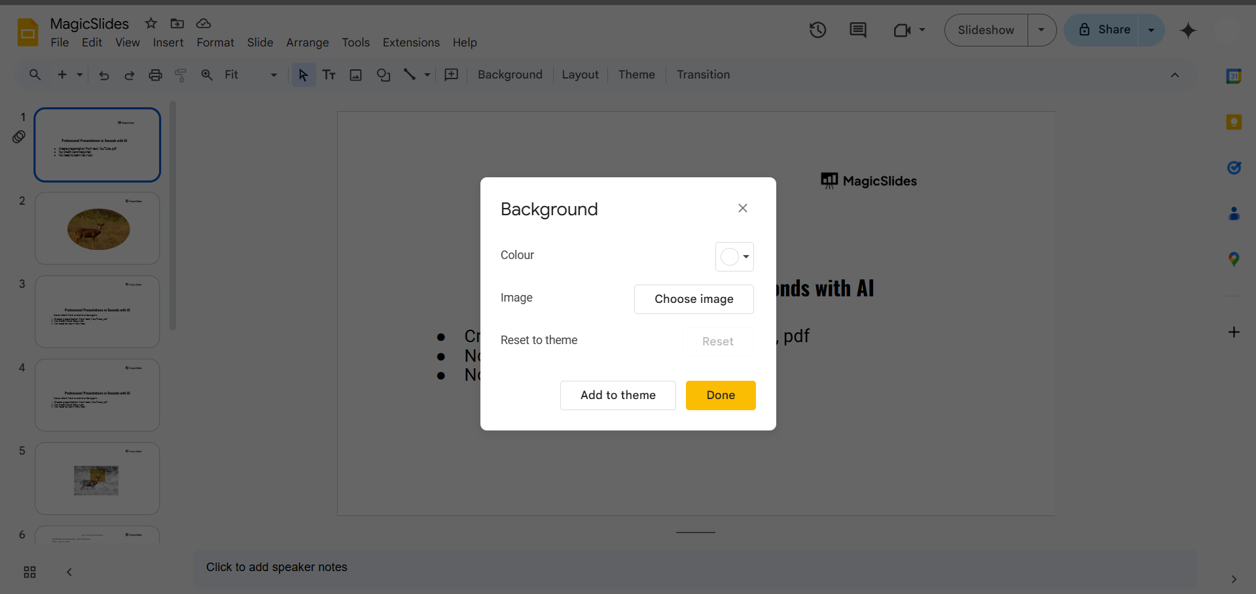The width and height of the screenshot is (1256, 594).
Task: Open the Slide menu
Action: (x=260, y=43)
